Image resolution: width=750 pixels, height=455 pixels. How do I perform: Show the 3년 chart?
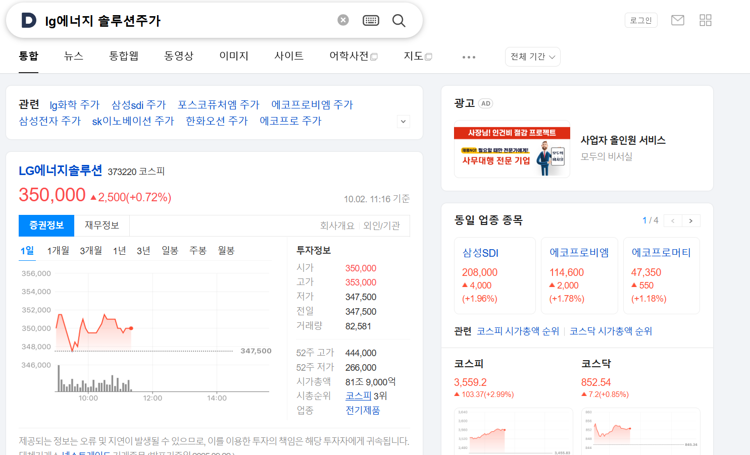coord(143,251)
